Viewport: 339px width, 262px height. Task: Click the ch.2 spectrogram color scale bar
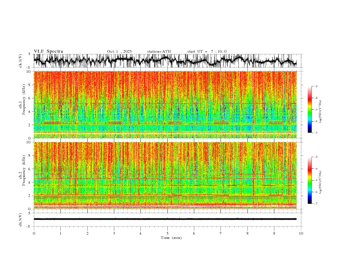(309, 180)
